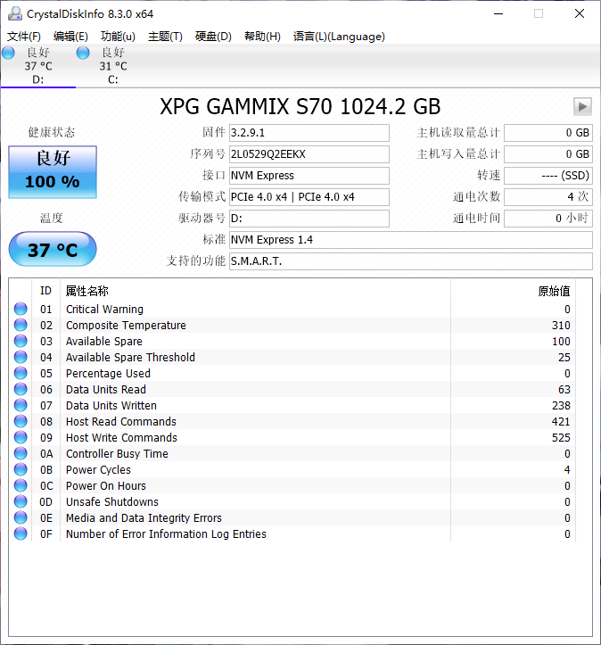
Task: Select the Controller Busy Time attribute name
Action: pos(117,454)
